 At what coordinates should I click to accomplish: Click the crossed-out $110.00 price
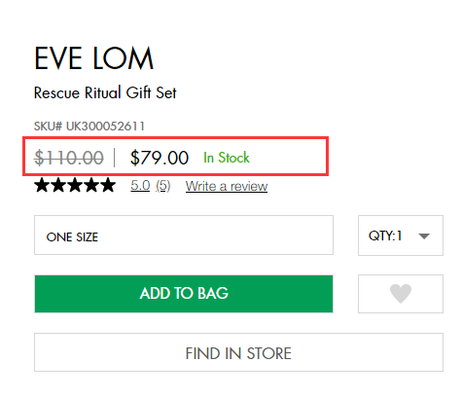[69, 158]
